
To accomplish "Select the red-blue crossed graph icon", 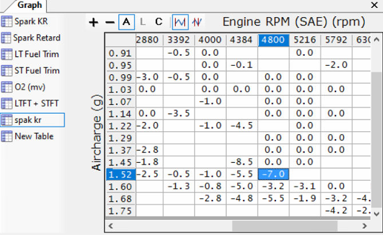I will 196,22.
